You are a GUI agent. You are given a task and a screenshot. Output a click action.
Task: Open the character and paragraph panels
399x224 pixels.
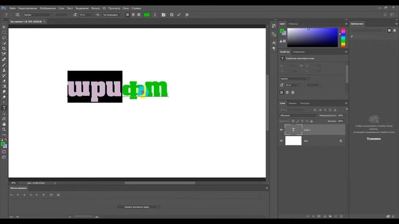[x=163, y=15]
